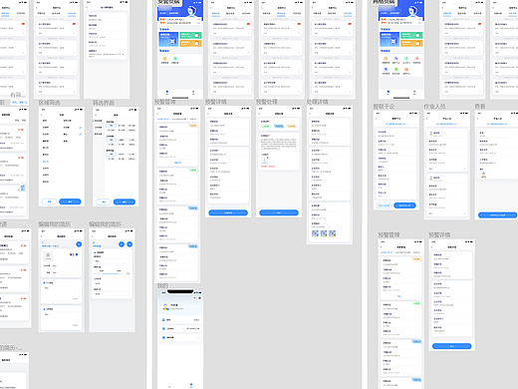Select the green tag chip in 预警处理 frame
This screenshot has height=389, width=518.
click(x=266, y=127)
